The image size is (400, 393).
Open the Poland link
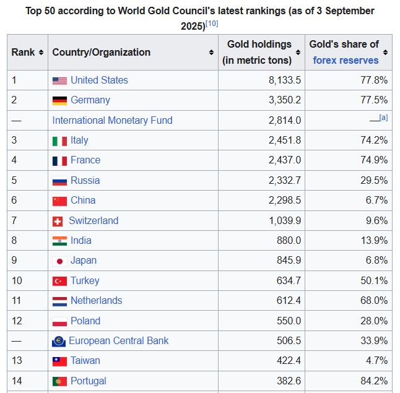pos(85,321)
